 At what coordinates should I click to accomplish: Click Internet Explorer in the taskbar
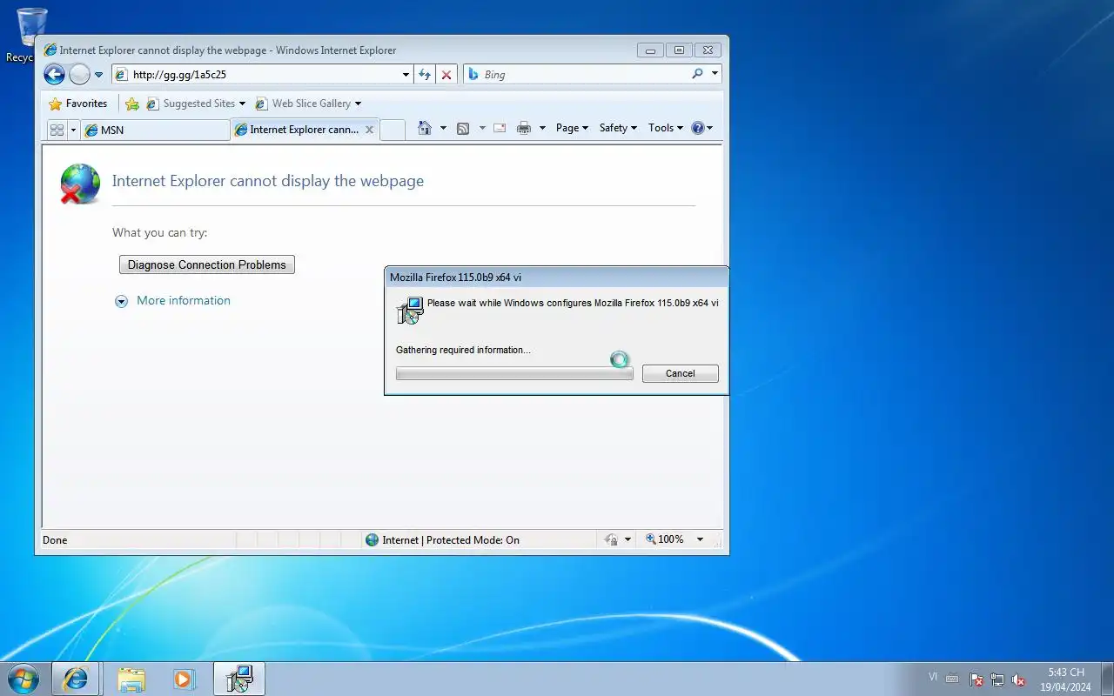click(x=75, y=679)
